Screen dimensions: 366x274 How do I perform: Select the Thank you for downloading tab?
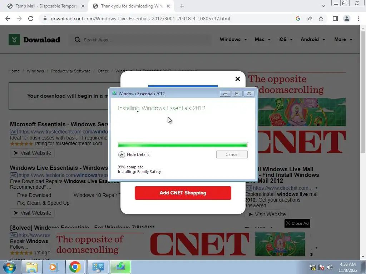click(x=131, y=6)
